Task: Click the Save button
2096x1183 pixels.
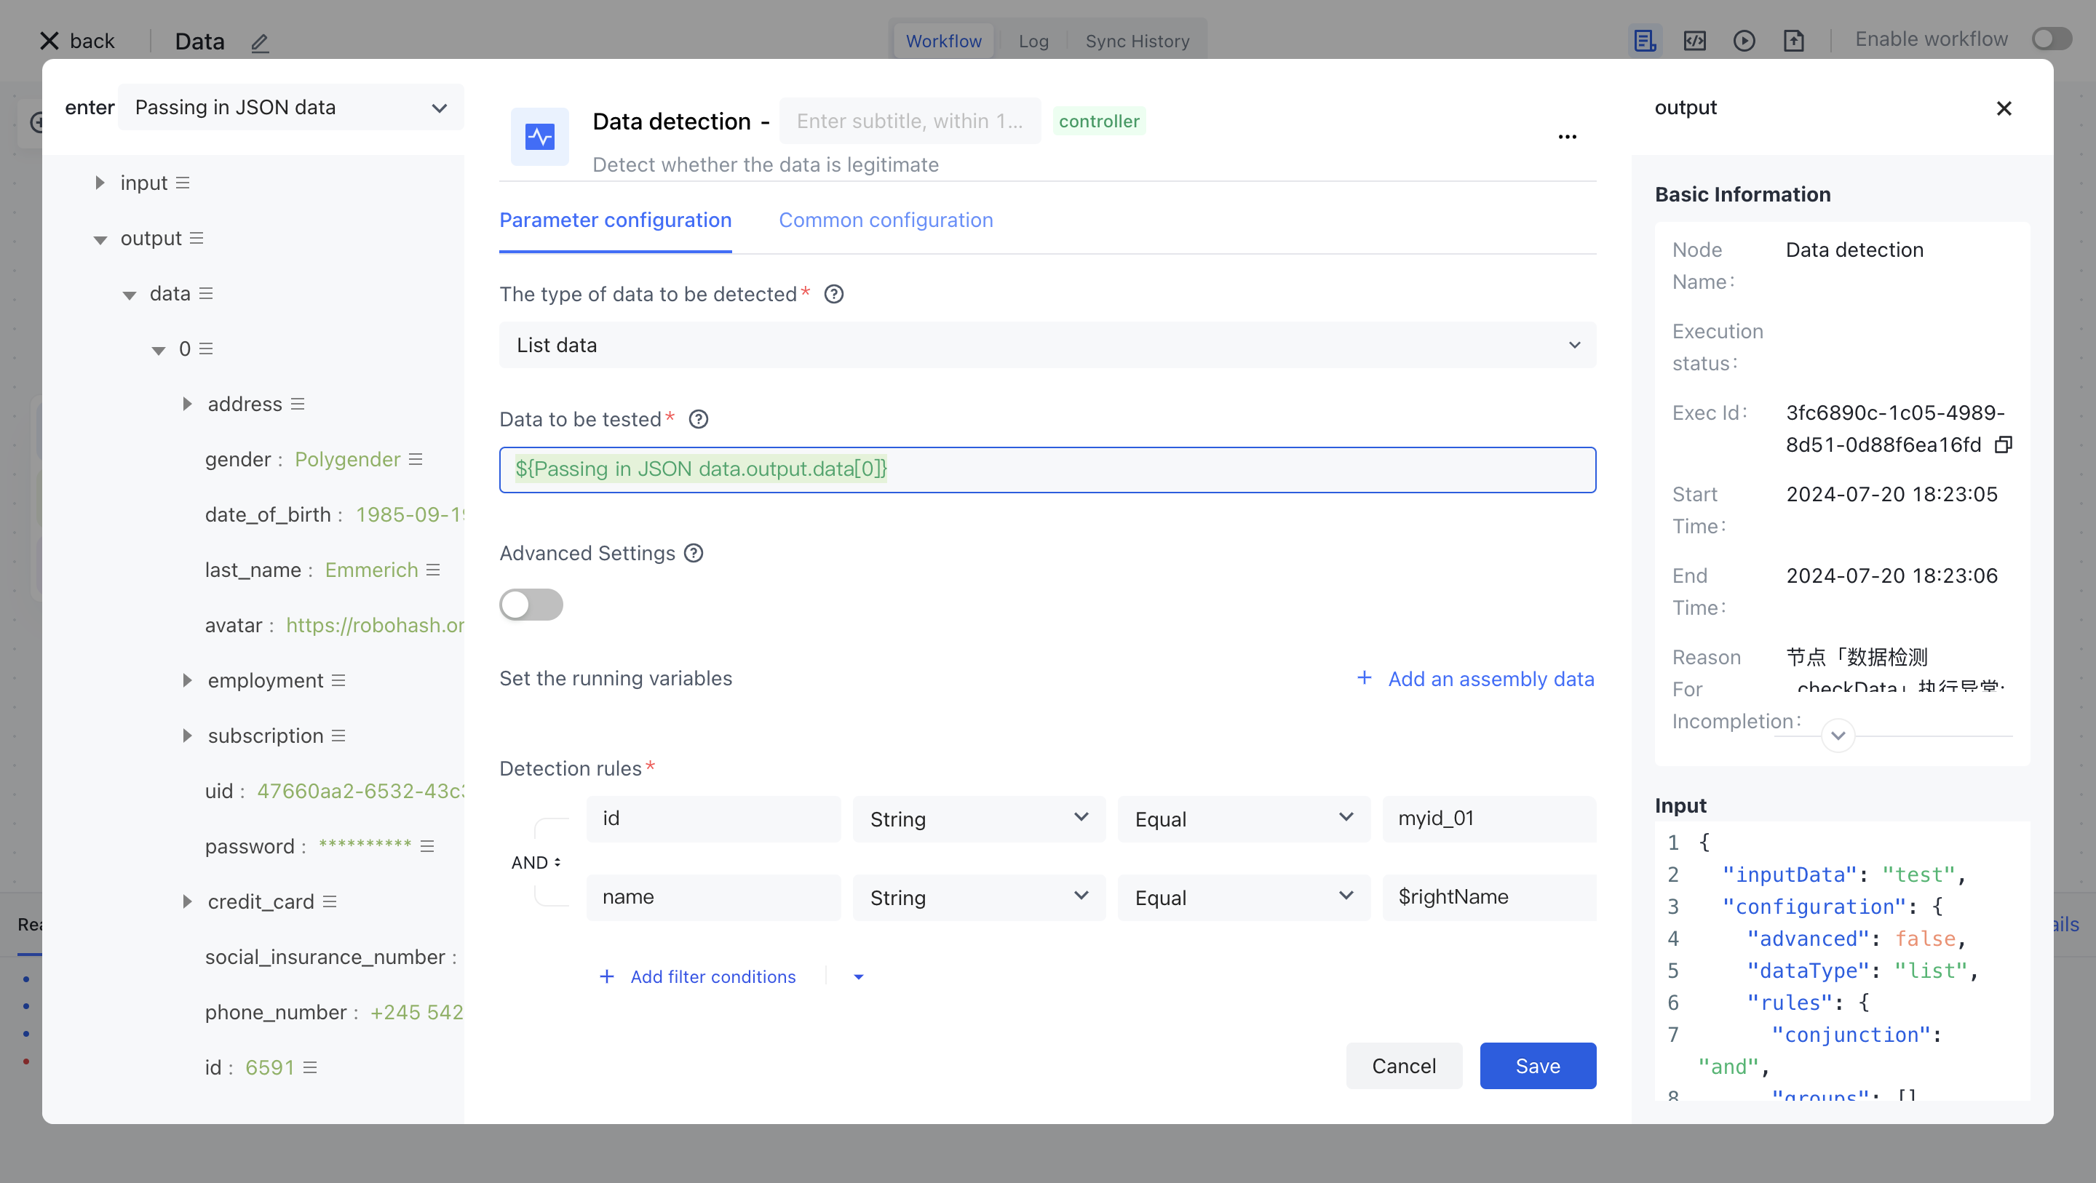Action: click(1537, 1065)
